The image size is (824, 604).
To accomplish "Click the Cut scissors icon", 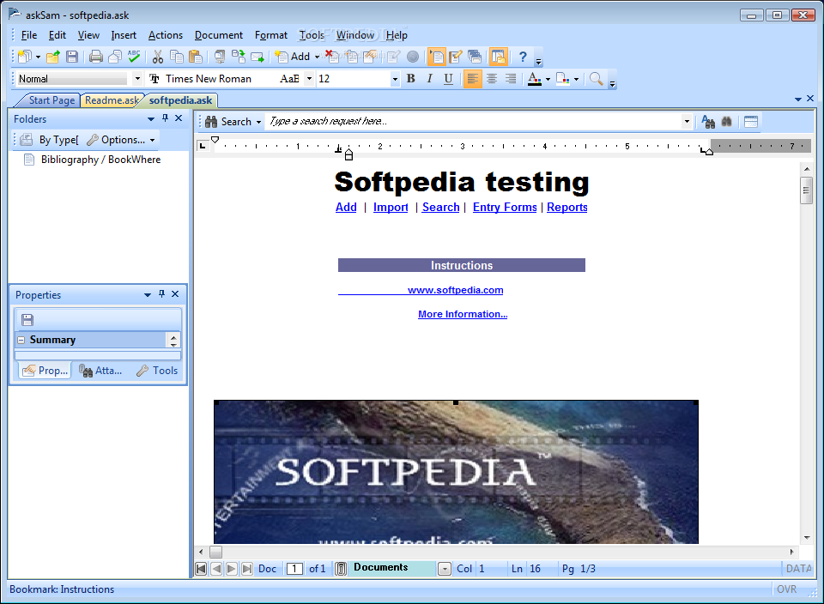I will click(158, 57).
